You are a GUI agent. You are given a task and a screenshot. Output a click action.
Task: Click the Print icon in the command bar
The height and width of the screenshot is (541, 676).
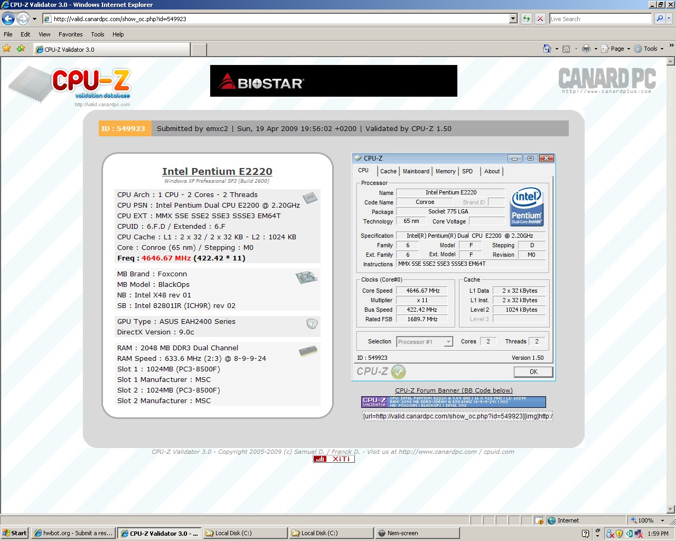[586, 49]
